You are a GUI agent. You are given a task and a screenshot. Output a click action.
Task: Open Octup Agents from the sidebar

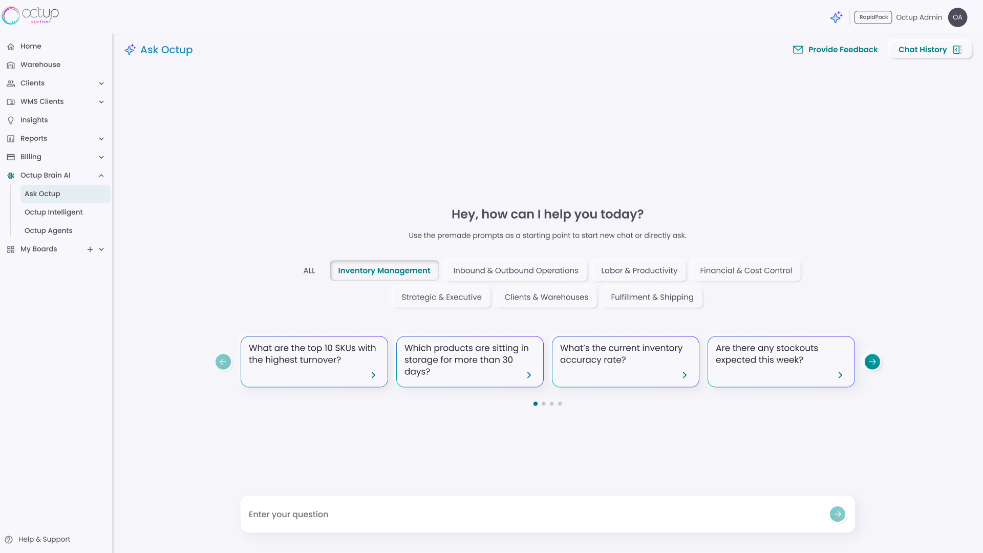click(x=48, y=230)
